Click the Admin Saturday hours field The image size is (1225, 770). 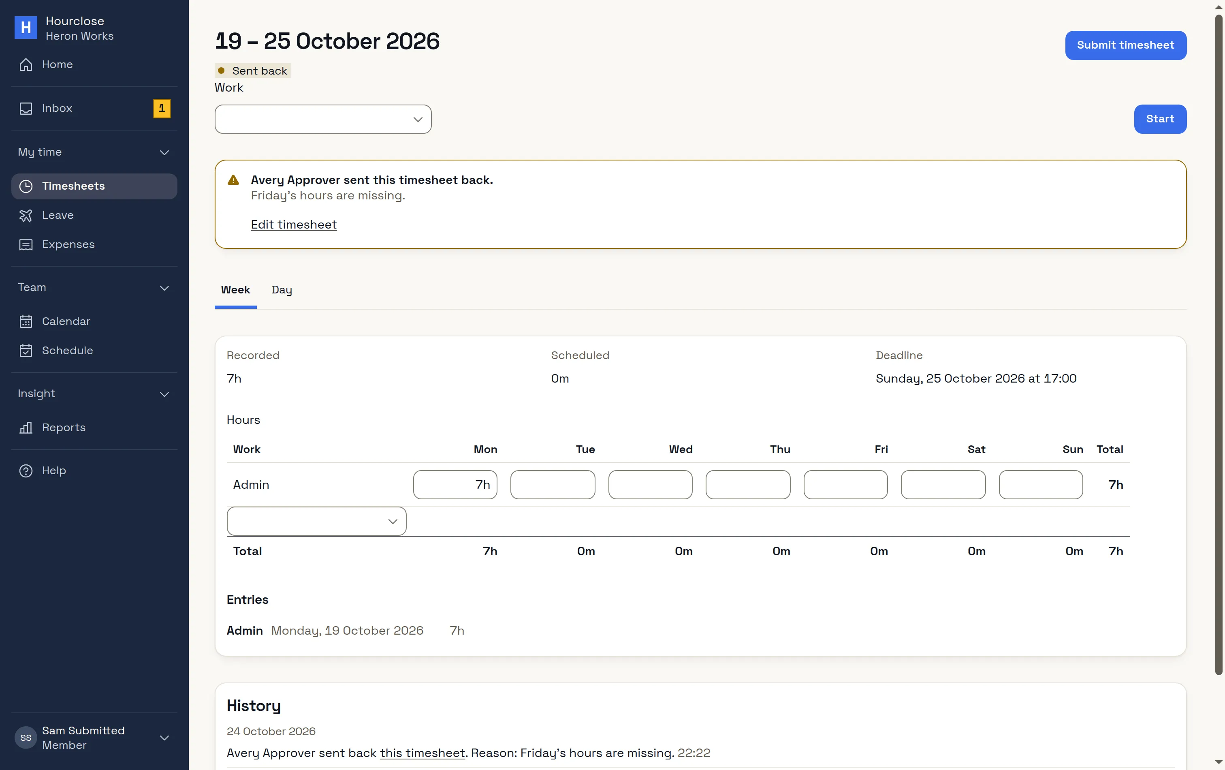(944, 485)
